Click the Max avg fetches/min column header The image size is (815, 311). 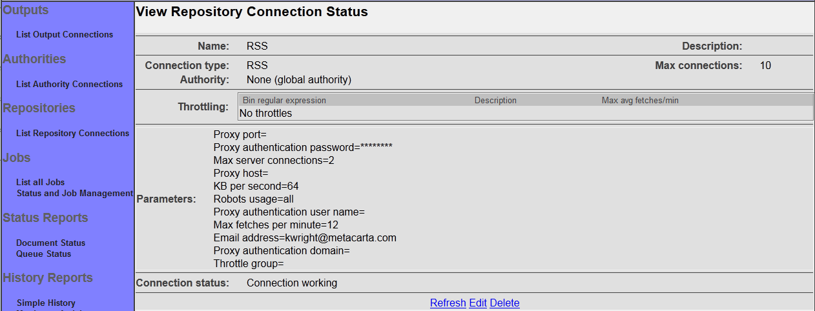(x=640, y=101)
